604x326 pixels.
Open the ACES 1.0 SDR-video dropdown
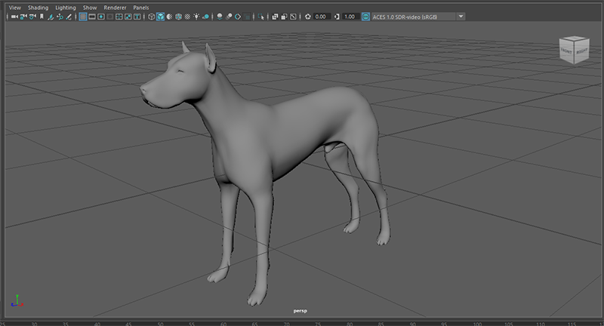click(x=461, y=16)
